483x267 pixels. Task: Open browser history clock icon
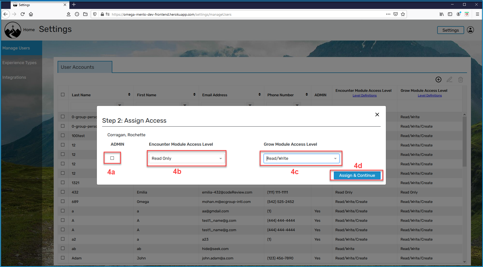[x=77, y=14]
